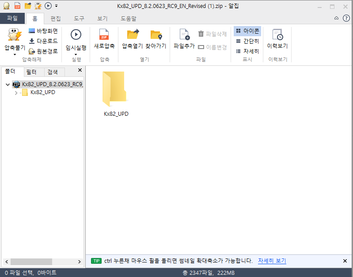
Task: Click the side panel horizontal scrollbar thumb
Action: pos(31,262)
